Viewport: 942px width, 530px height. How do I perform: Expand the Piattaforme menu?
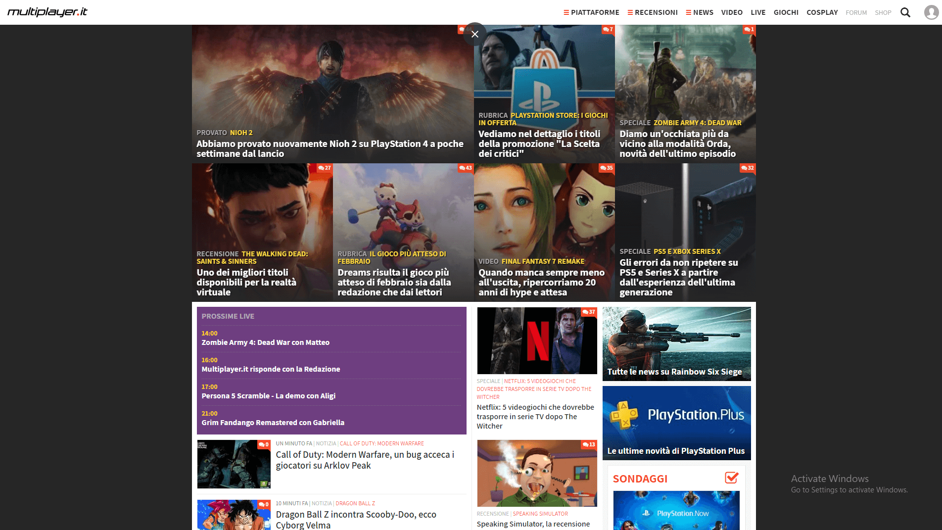tap(591, 12)
